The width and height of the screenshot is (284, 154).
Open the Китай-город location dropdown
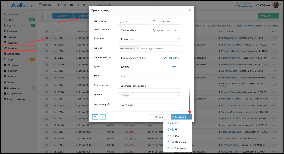coord(149,39)
